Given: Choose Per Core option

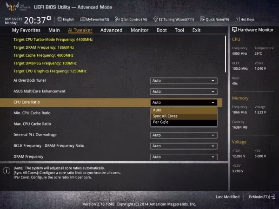Looking at the screenshot, I should (x=184, y=122).
